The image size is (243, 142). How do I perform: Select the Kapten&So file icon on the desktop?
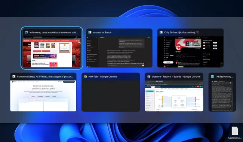(235, 131)
